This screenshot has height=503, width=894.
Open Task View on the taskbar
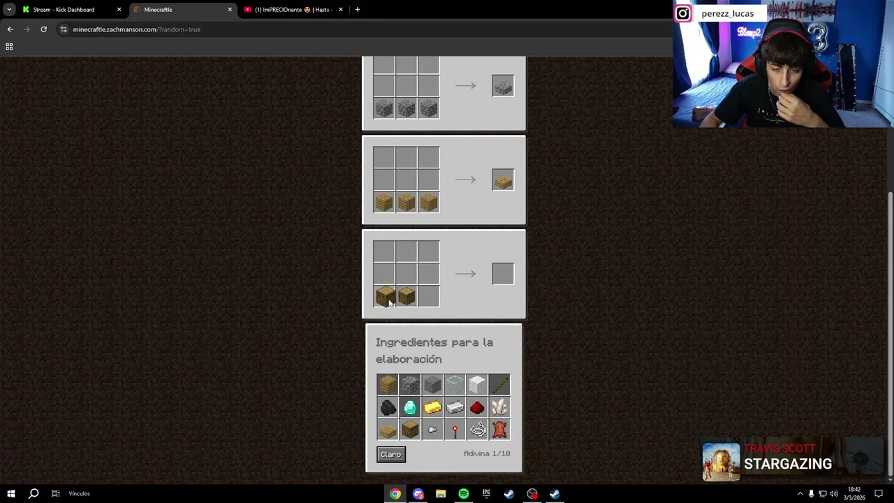(55, 494)
